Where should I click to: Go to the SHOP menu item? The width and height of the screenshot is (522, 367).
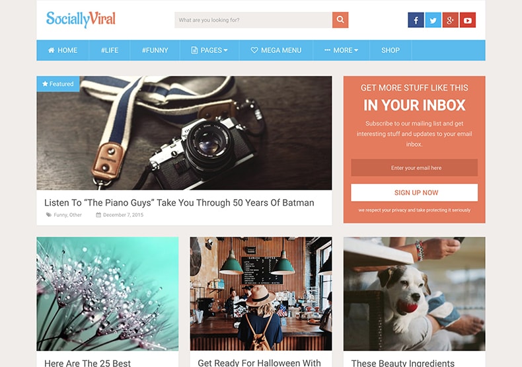click(x=390, y=50)
